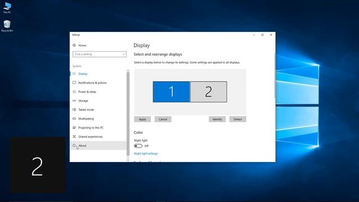Click the Find a setting search box

click(x=100, y=54)
